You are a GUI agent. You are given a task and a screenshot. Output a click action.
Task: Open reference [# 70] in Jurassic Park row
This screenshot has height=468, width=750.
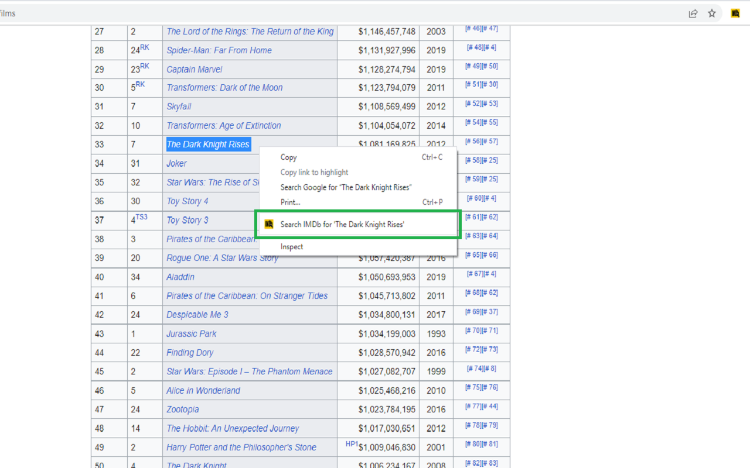point(473,331)
